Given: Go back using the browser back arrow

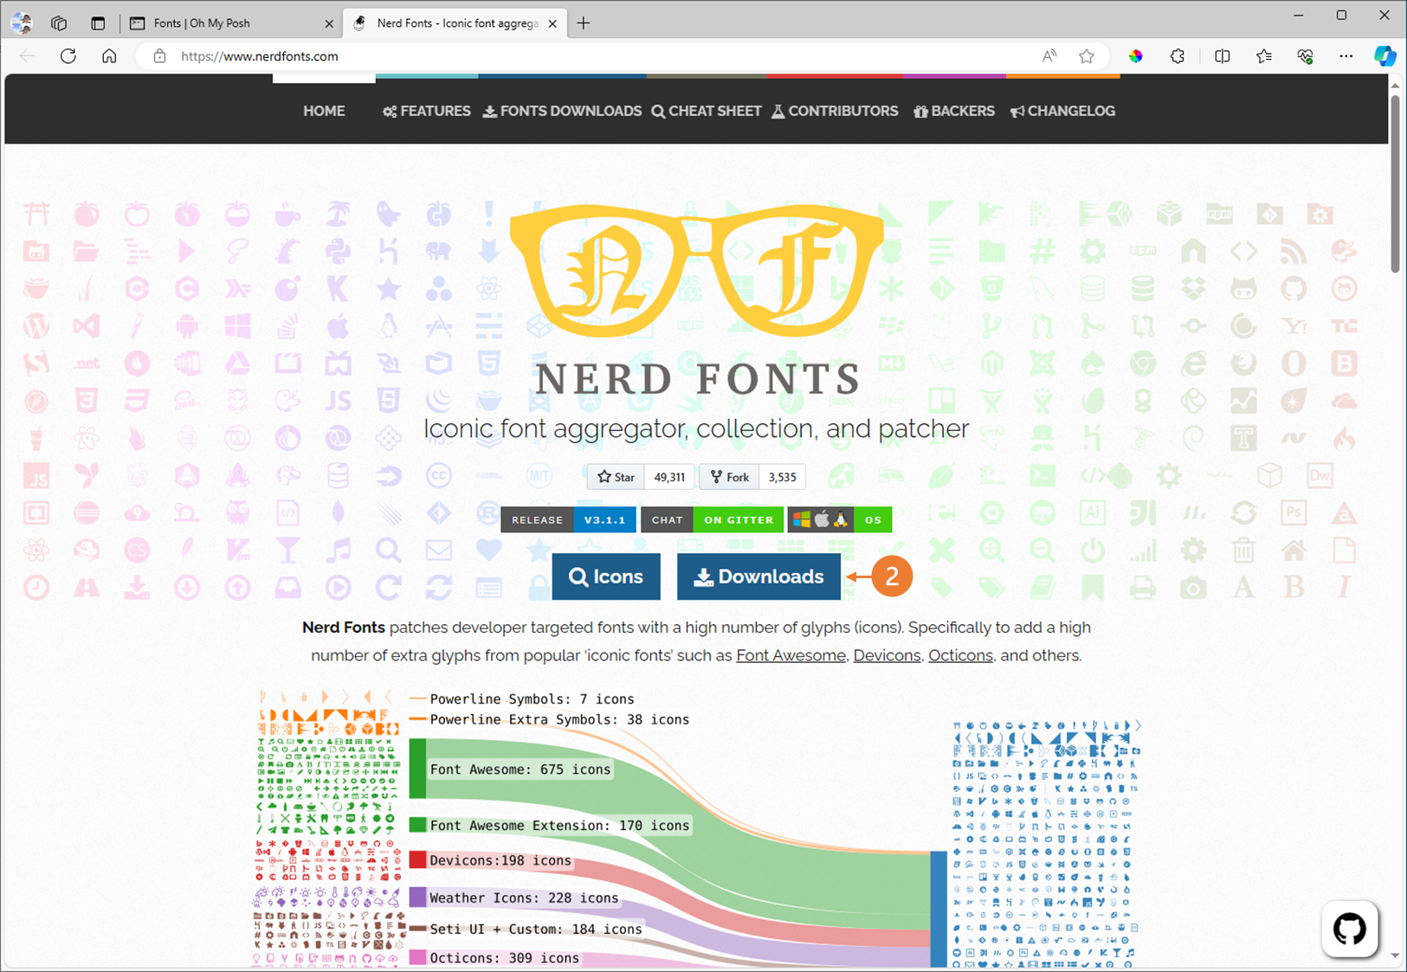Looking at the screenshot, I should [27, 56].
